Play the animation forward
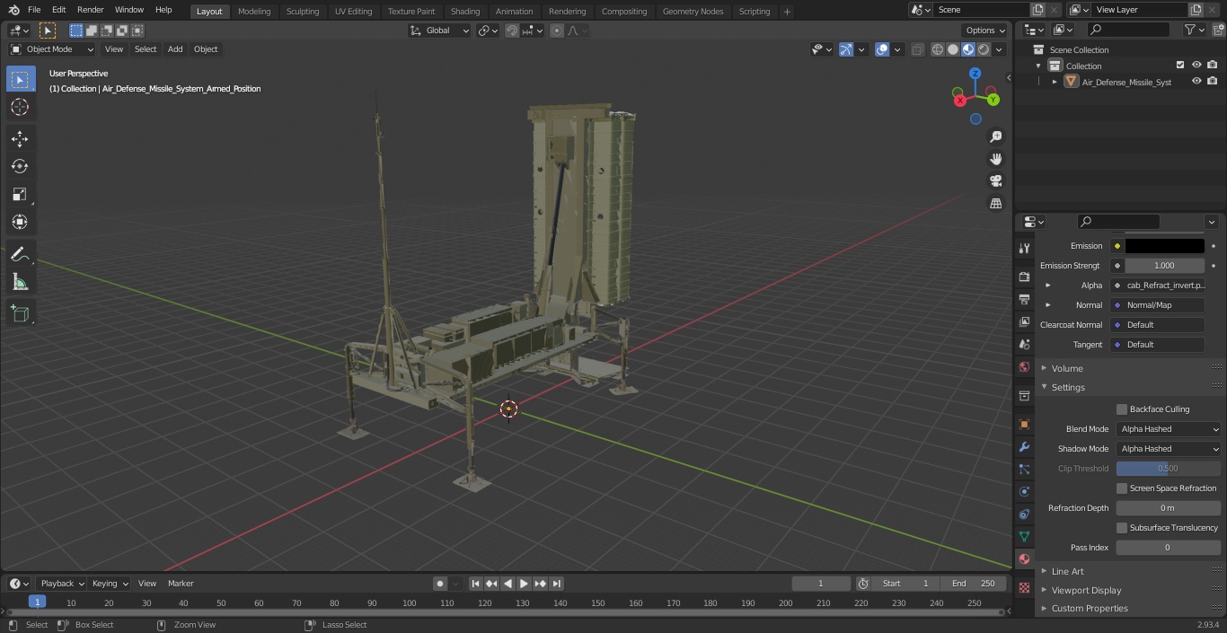The height and width of the screenshot is (633, 1227). 525,584
